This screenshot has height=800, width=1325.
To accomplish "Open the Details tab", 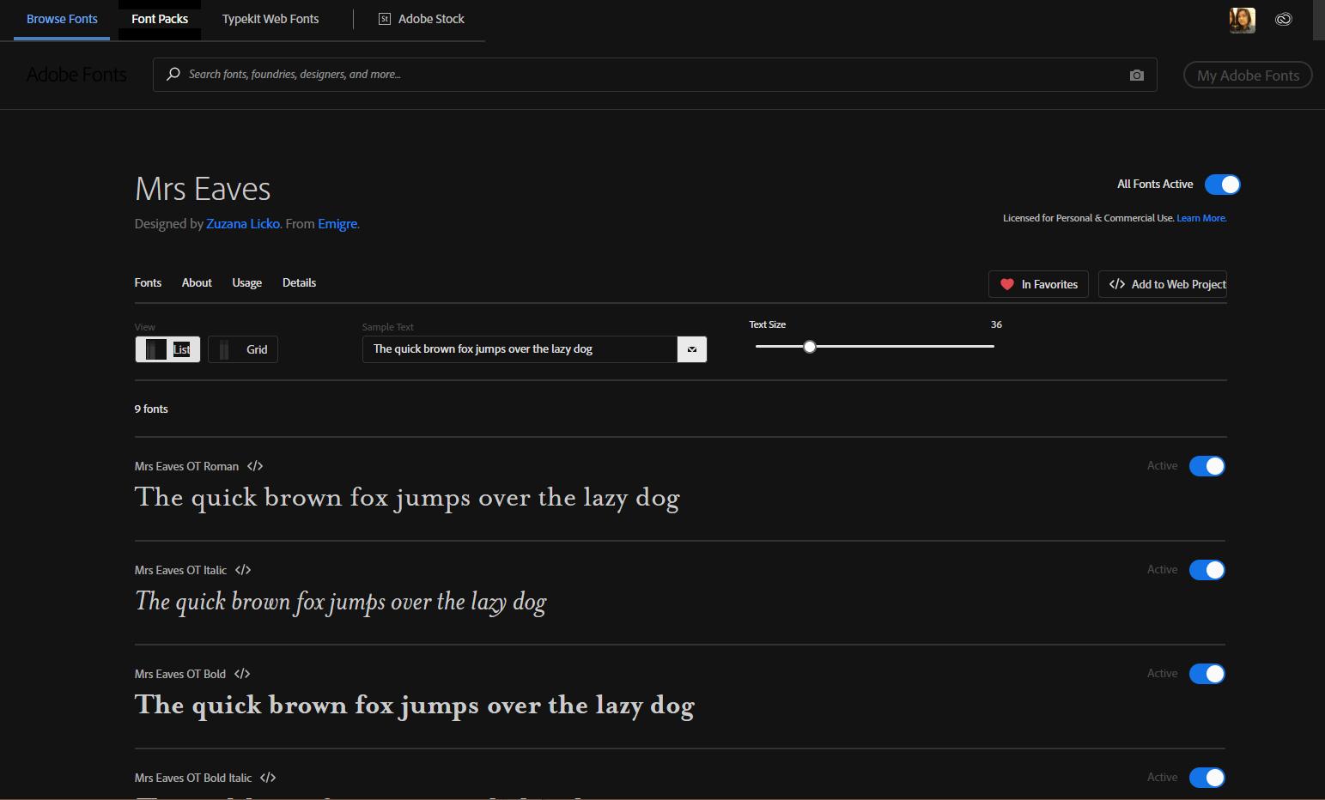I will (299, 282).
